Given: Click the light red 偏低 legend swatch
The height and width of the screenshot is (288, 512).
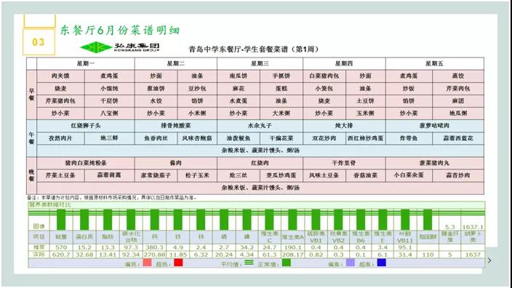Looking at the screenshot, I should point(147,263).
